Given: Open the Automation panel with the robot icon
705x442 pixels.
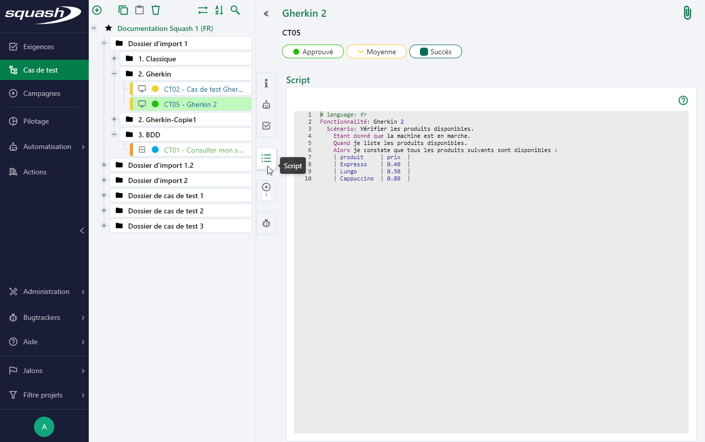Looking at the screenshot, I should pyautogui.click(x=266, y=104).
